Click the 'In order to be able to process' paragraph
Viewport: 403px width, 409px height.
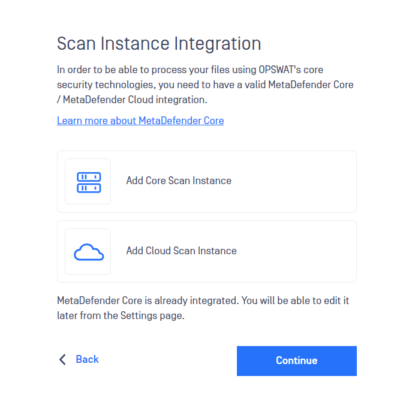click(205, 85)
